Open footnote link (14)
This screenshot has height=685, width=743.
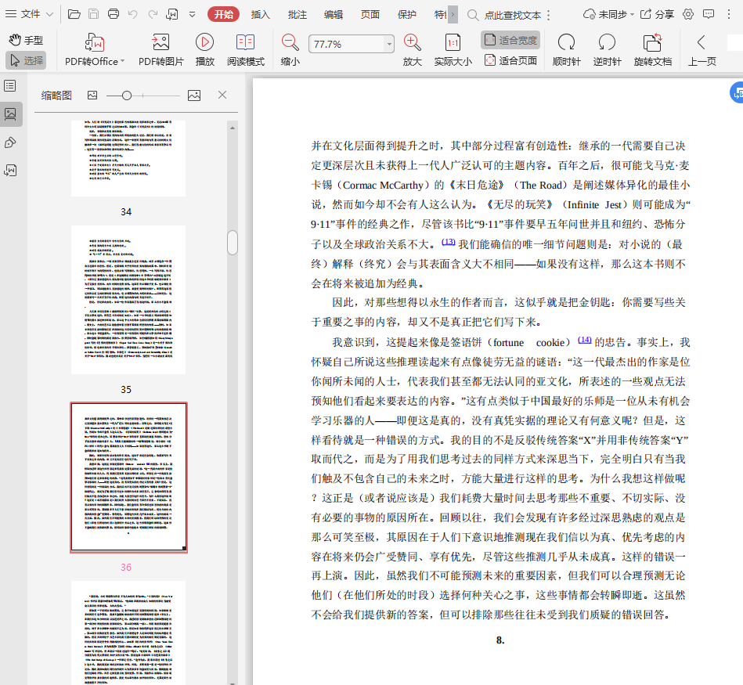pyautogui.click(x=584, y=340)
